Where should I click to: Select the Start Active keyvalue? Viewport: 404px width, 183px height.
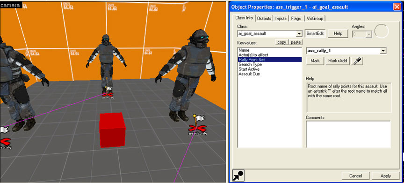click(269, 69)
